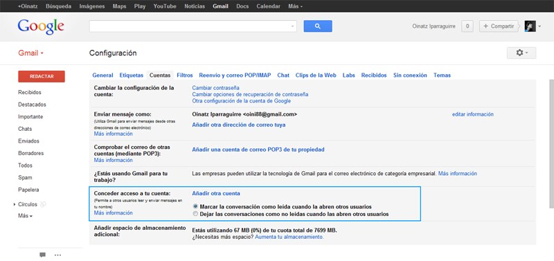Open Cambiar opciones de recuperación de contraseña
The image size is (554, 261).
(250, 94)
